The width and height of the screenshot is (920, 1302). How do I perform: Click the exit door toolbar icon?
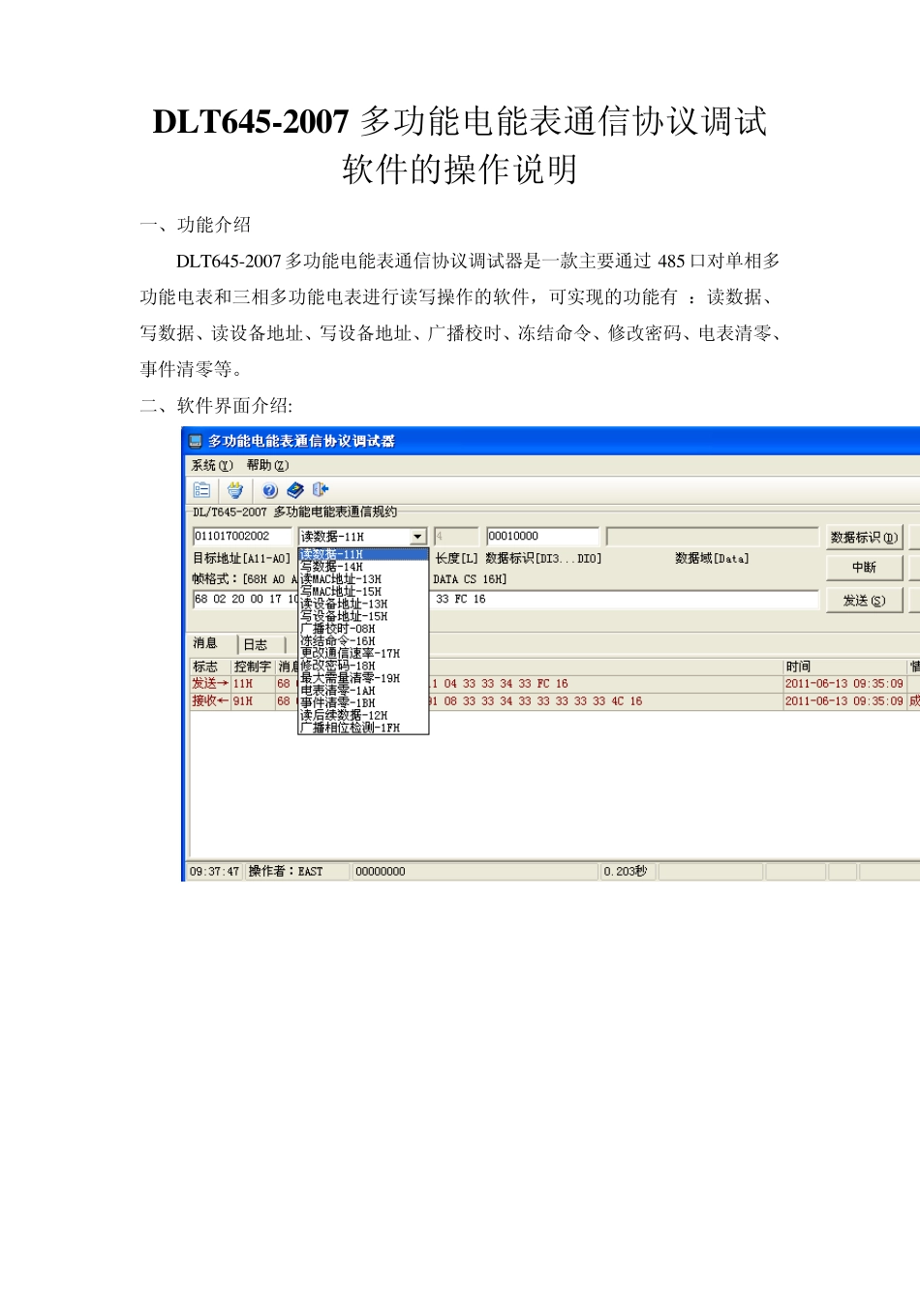321,490
